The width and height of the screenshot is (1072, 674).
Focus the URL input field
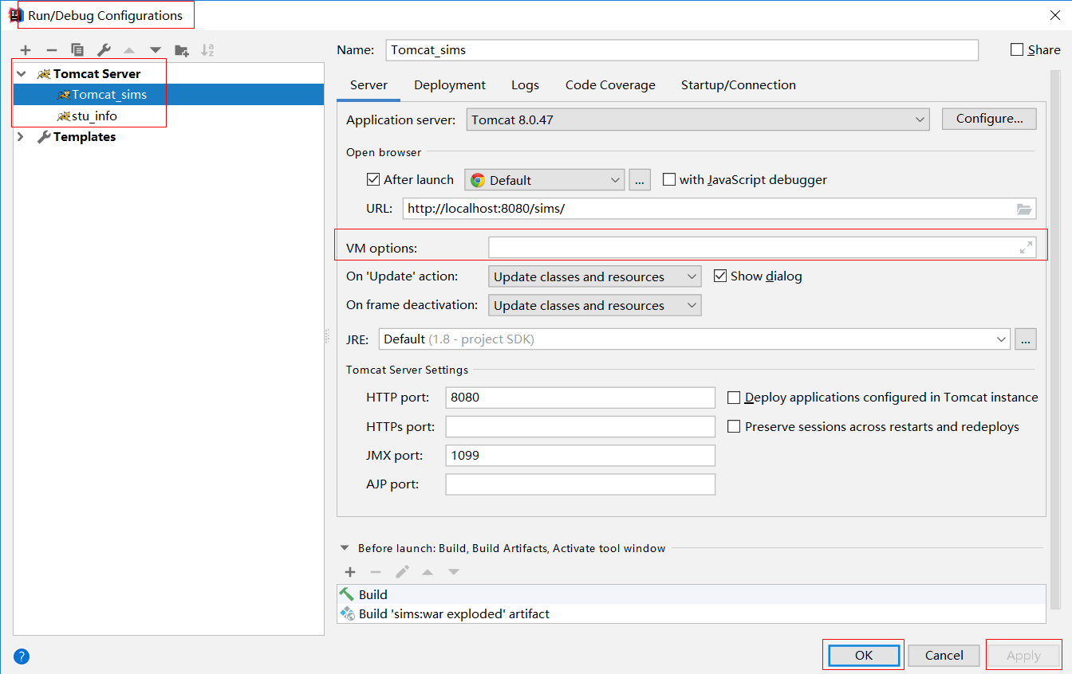coord(719,209)
